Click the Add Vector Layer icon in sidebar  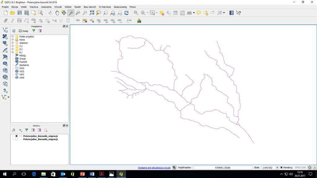pos(5,30)
